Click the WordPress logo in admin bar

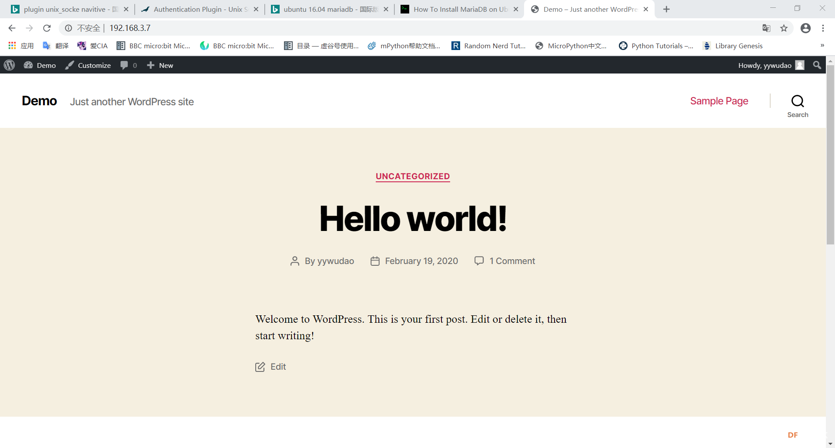pos(10,65)
